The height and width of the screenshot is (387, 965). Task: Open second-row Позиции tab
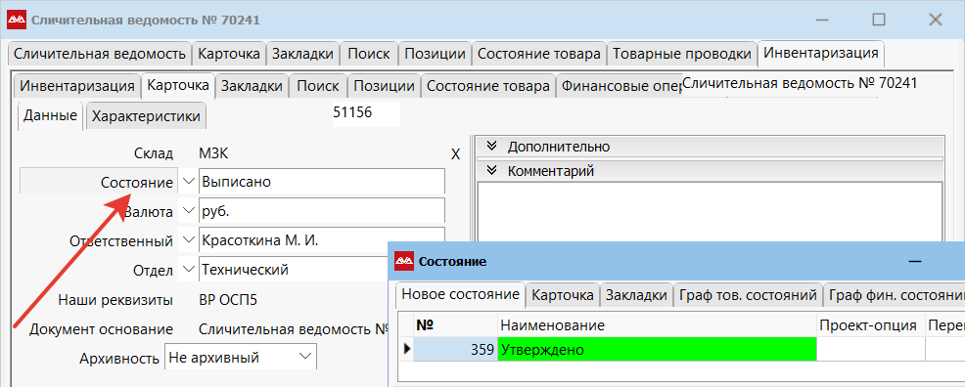(x=384, y=87)
